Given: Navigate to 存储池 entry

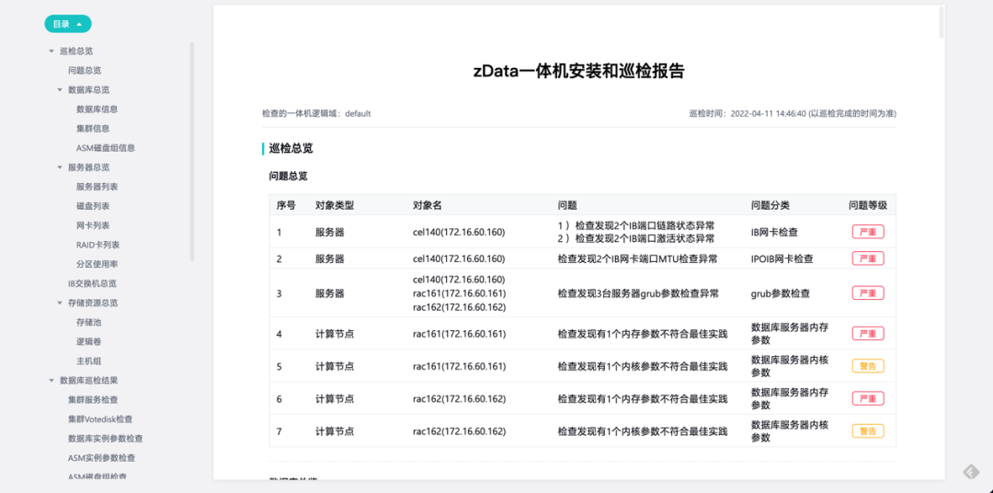Looking at the screenshot, I should pyautogui.click(x=88, y=322).
